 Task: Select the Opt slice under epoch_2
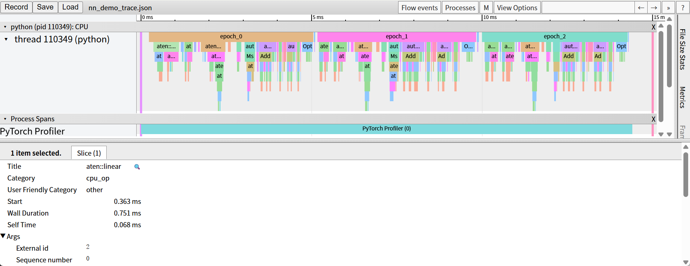click(x=621, y=46)
